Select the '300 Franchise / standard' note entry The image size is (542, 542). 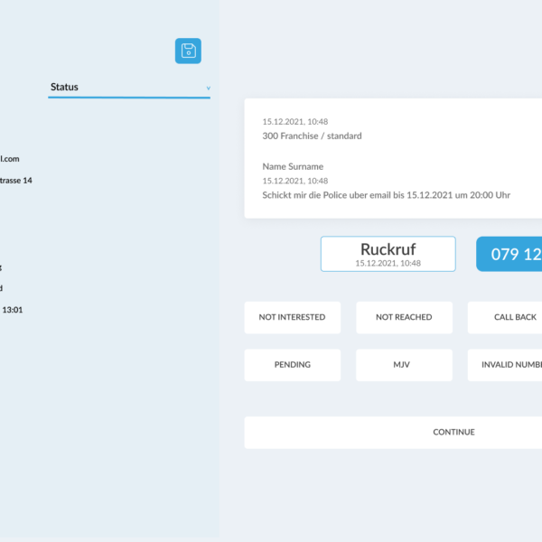coord(312,136)
